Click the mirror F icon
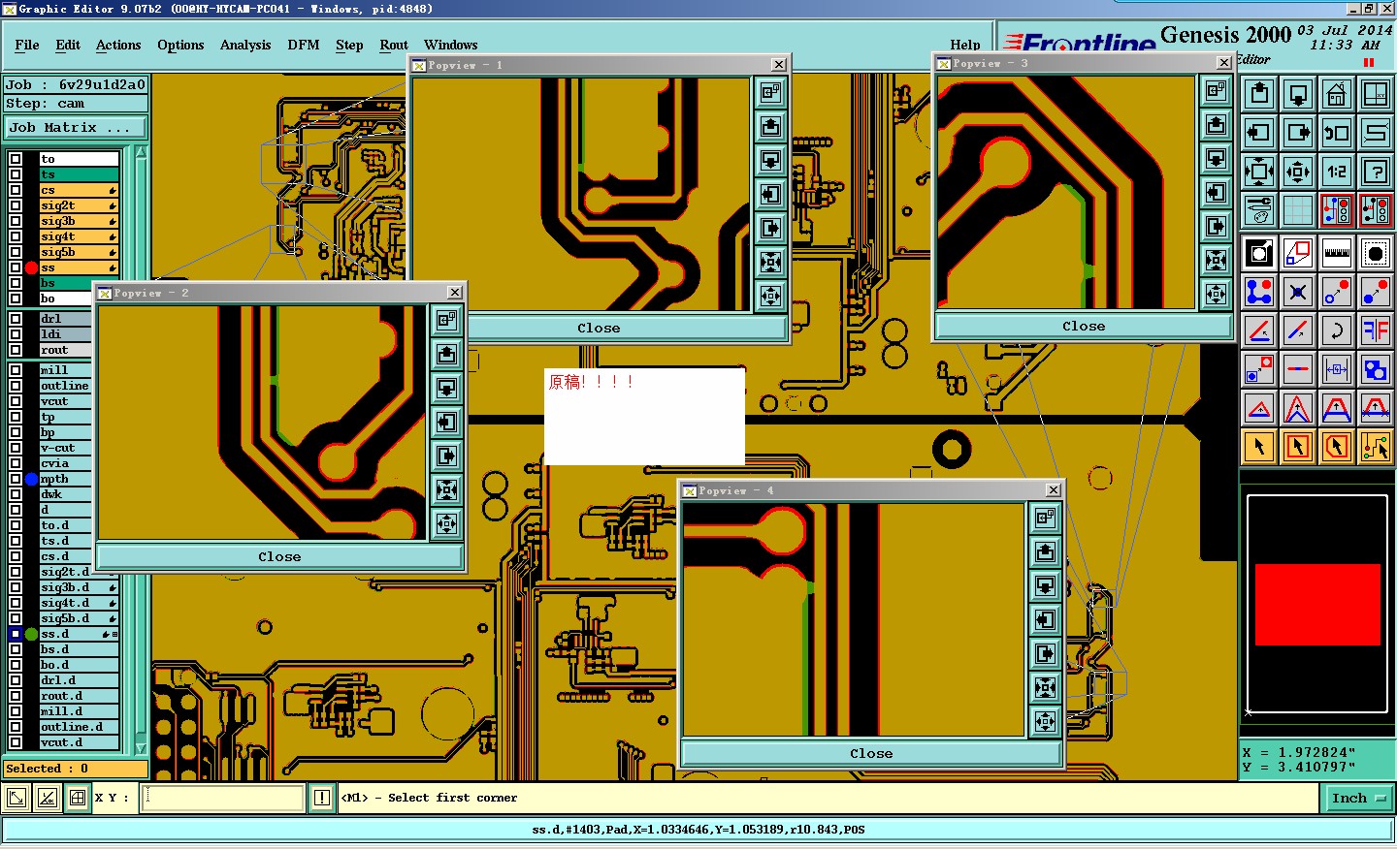1397x849 pixels. point(1376,330)
